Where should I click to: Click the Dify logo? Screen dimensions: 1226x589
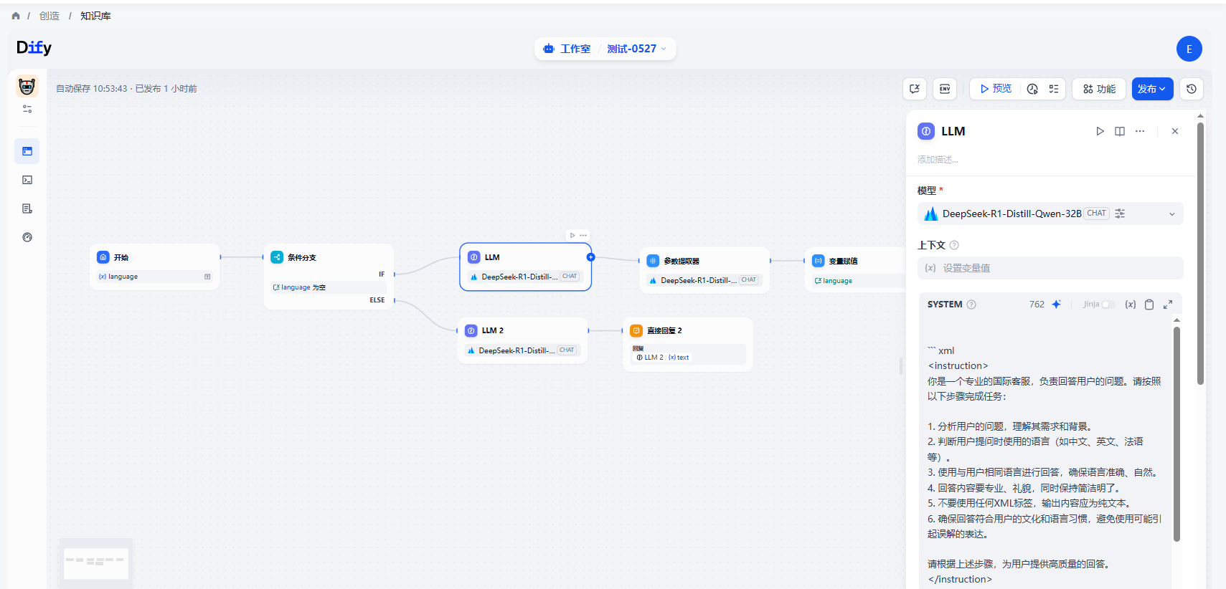34,47
